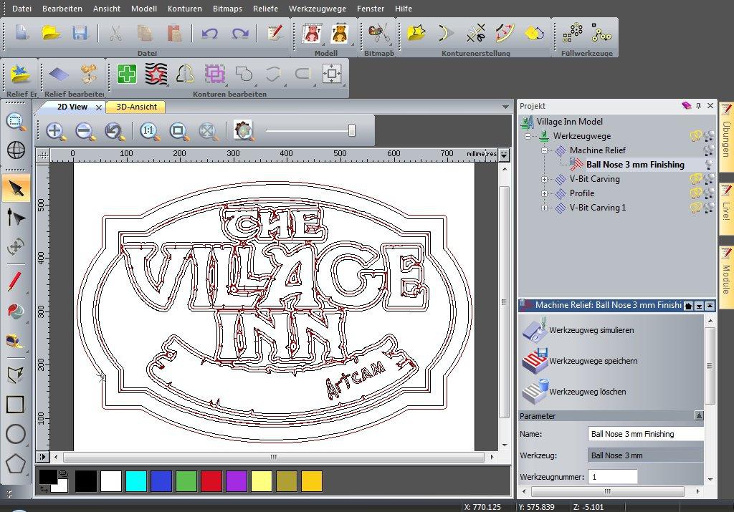Open the Datei menu

coord(22,9)
